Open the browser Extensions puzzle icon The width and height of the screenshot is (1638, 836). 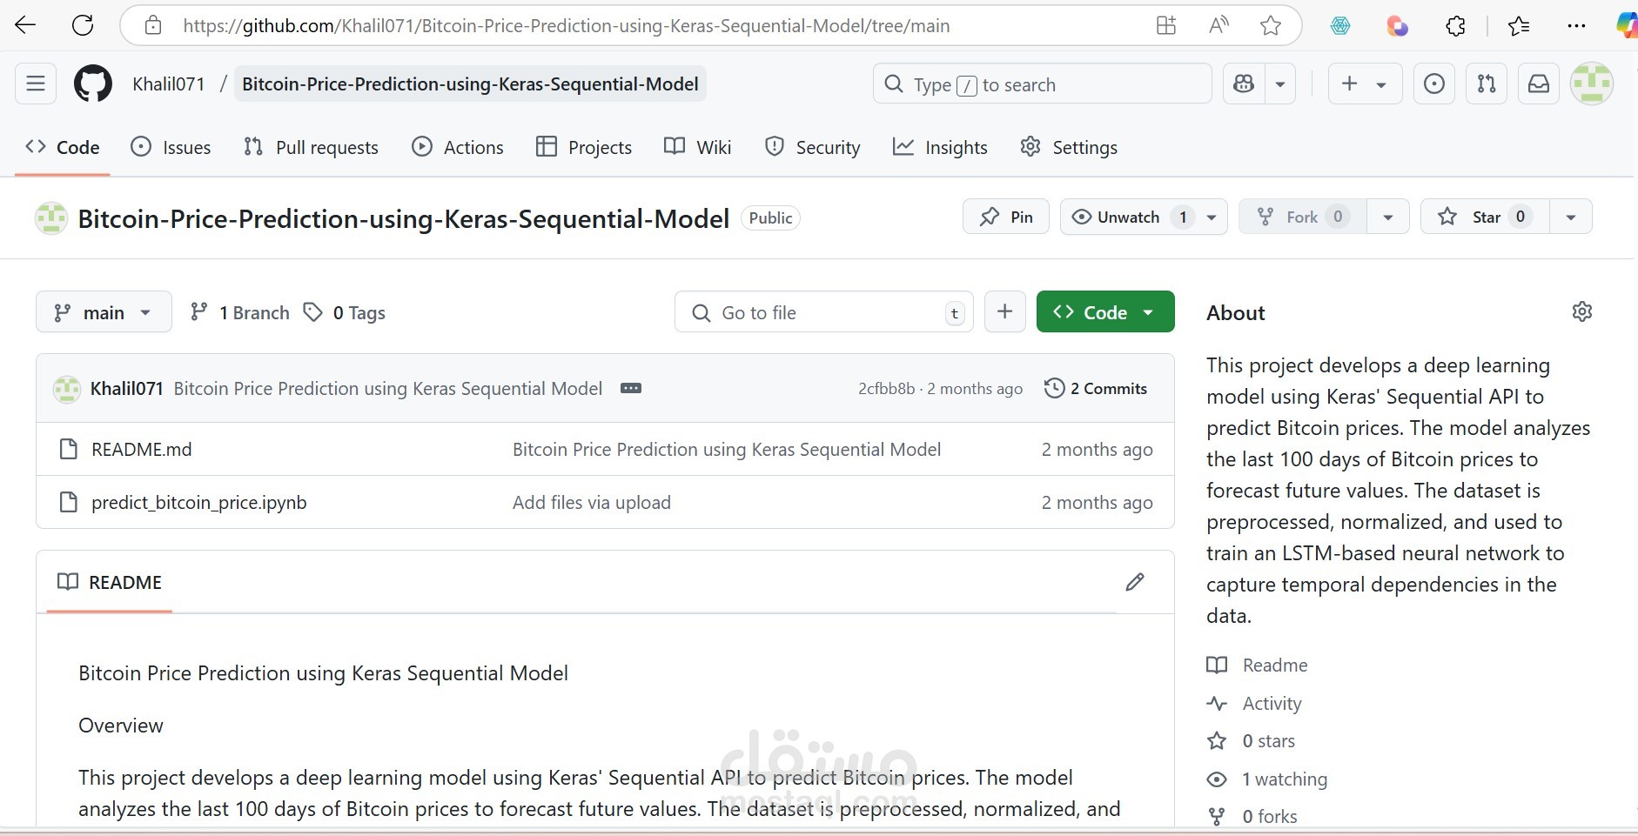1455,26
